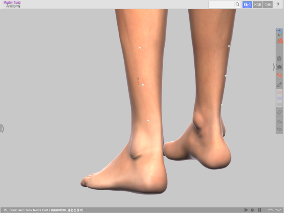Toggle the male/female body model icon

280,41
